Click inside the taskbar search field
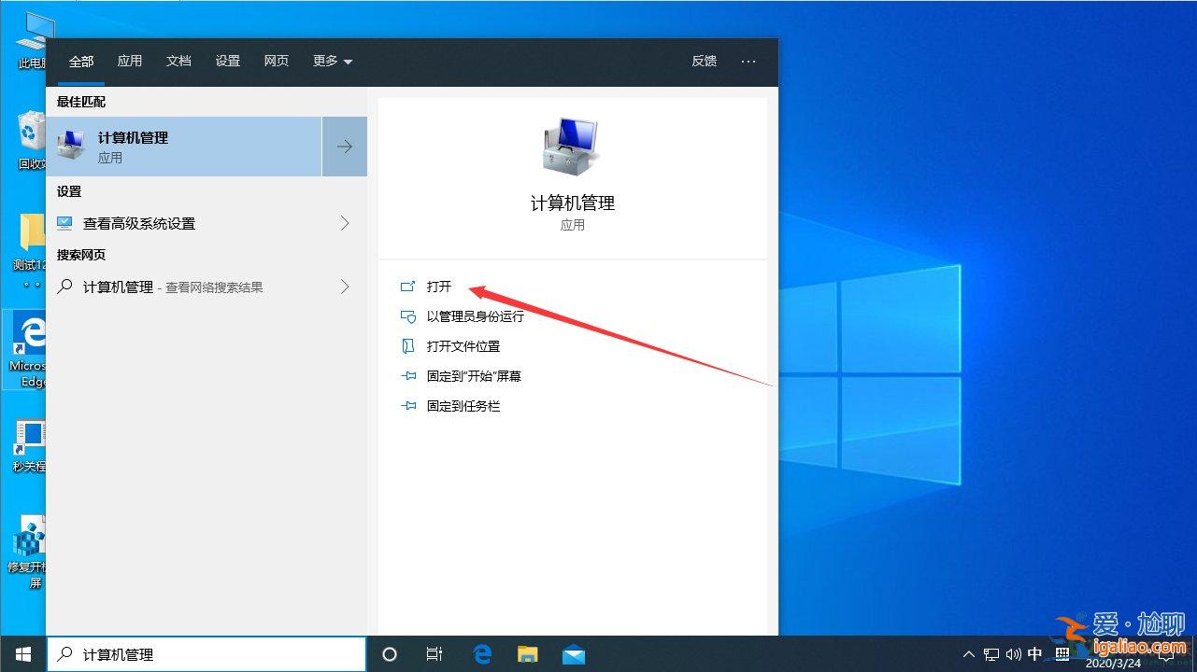This screenshot has height=672, width=1197. tap(206, 653)
